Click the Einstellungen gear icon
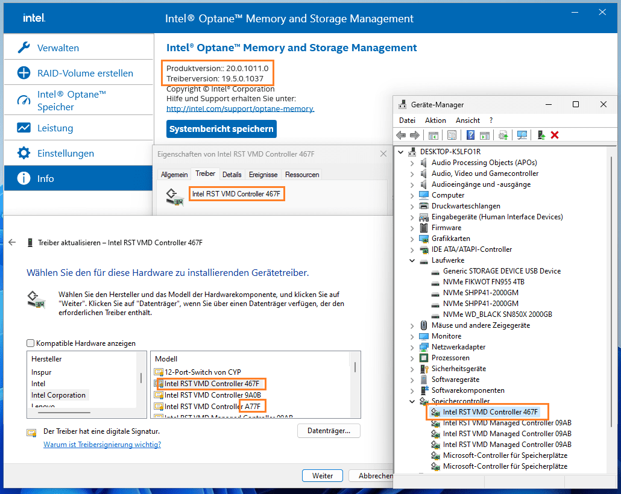This screenshot has height=494, width=621. pos(24,153)
